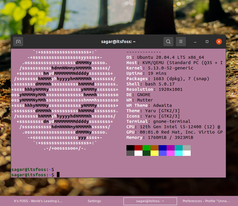Open a new terminal tab

coord(18,42)
